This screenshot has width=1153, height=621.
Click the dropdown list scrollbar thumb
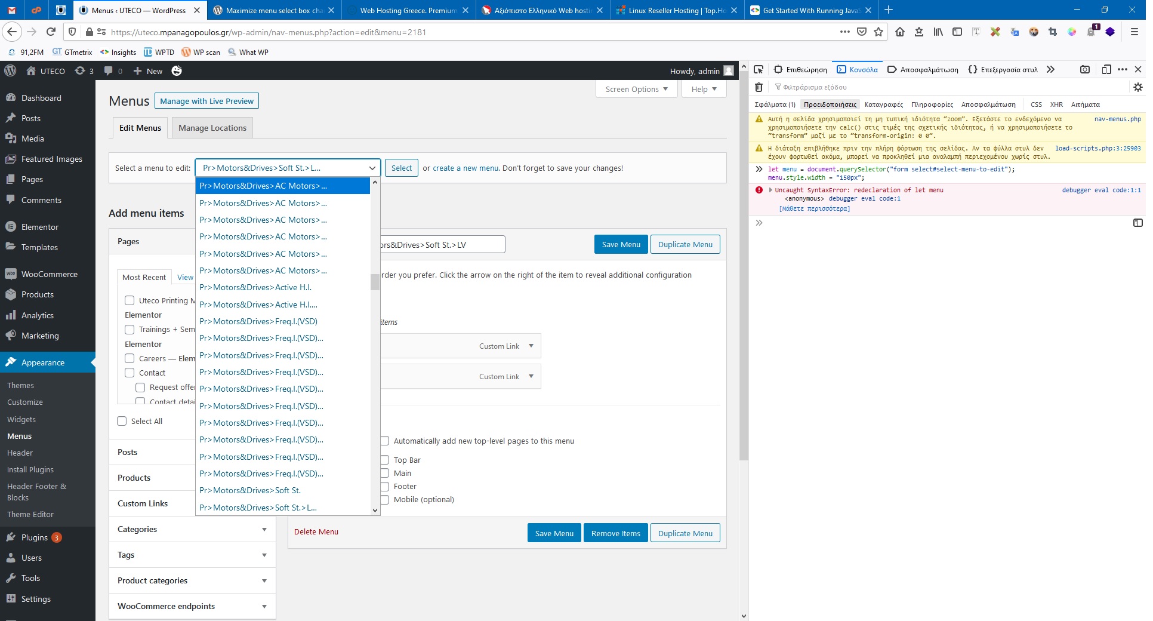[x=375, y=282]
